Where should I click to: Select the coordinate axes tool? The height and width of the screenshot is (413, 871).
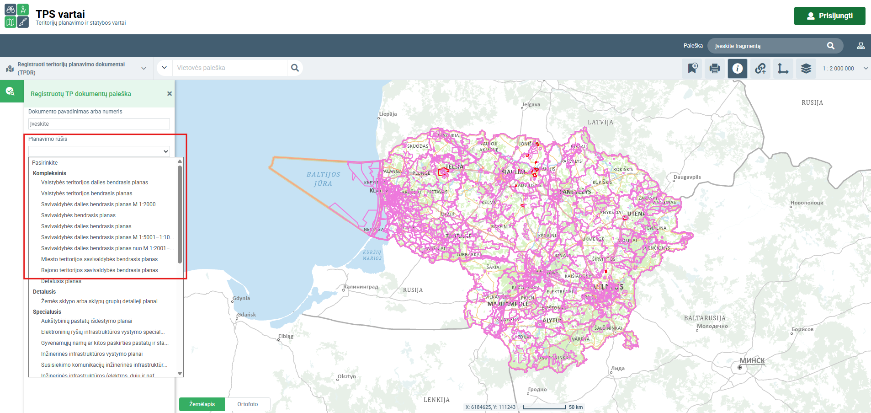(783, 69)
